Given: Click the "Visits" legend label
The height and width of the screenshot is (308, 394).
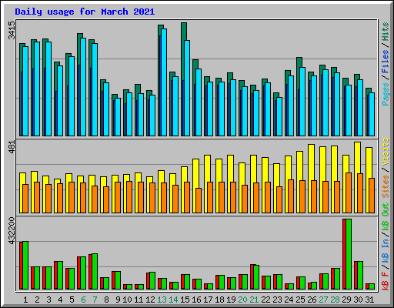Looking at the screenshot, I should [x=386, y=152].
